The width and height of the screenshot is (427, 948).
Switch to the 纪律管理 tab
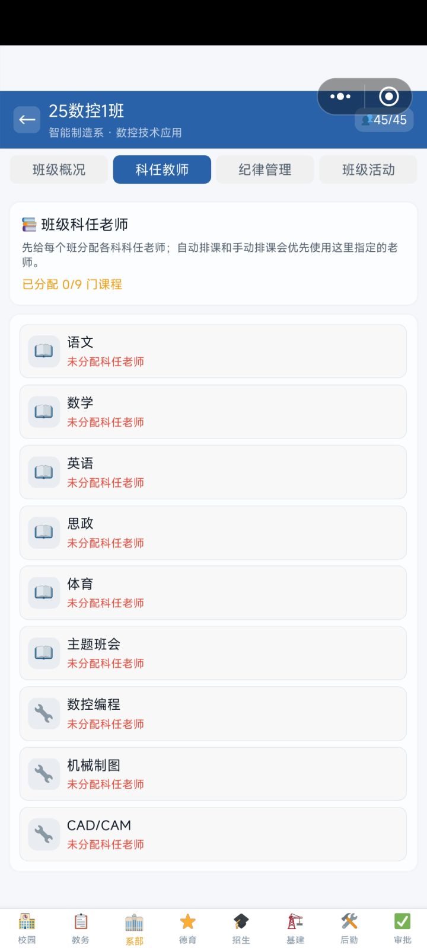pos(265,169)
